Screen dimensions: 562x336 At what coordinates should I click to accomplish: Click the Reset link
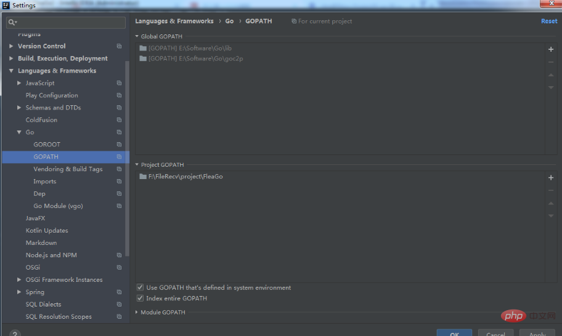coord(549,21)
